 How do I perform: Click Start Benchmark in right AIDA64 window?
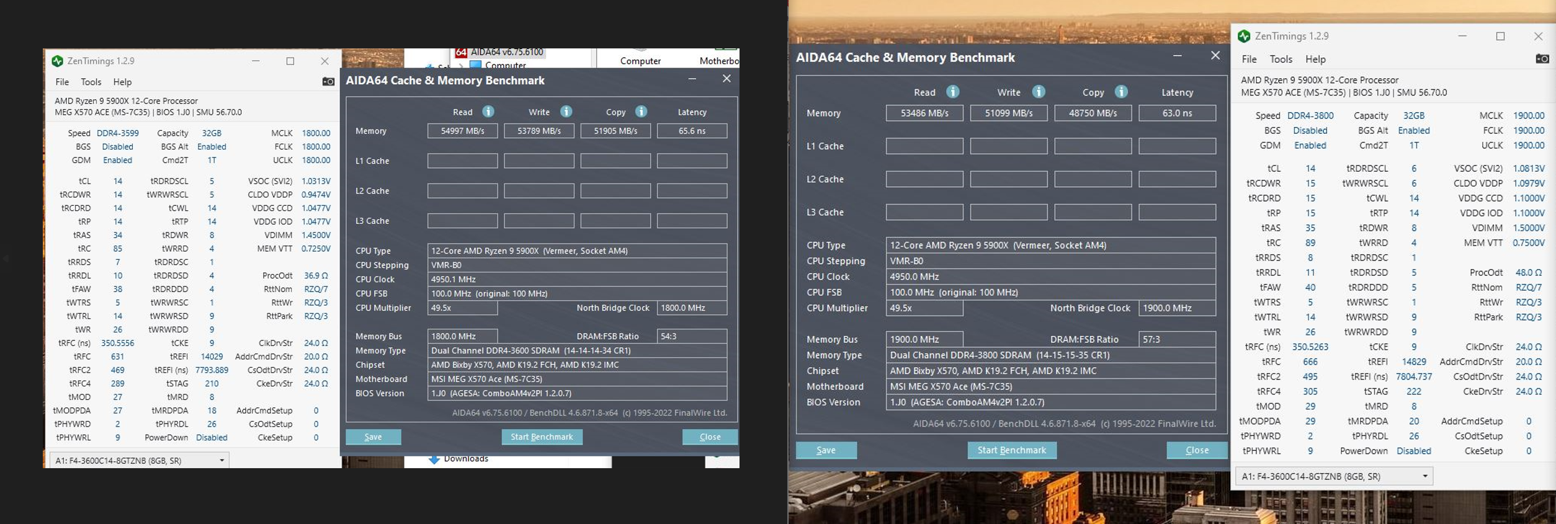click(1012, 450)
